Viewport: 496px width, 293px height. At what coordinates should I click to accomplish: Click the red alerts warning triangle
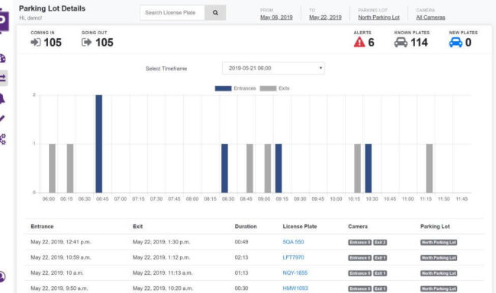(359, 42)
